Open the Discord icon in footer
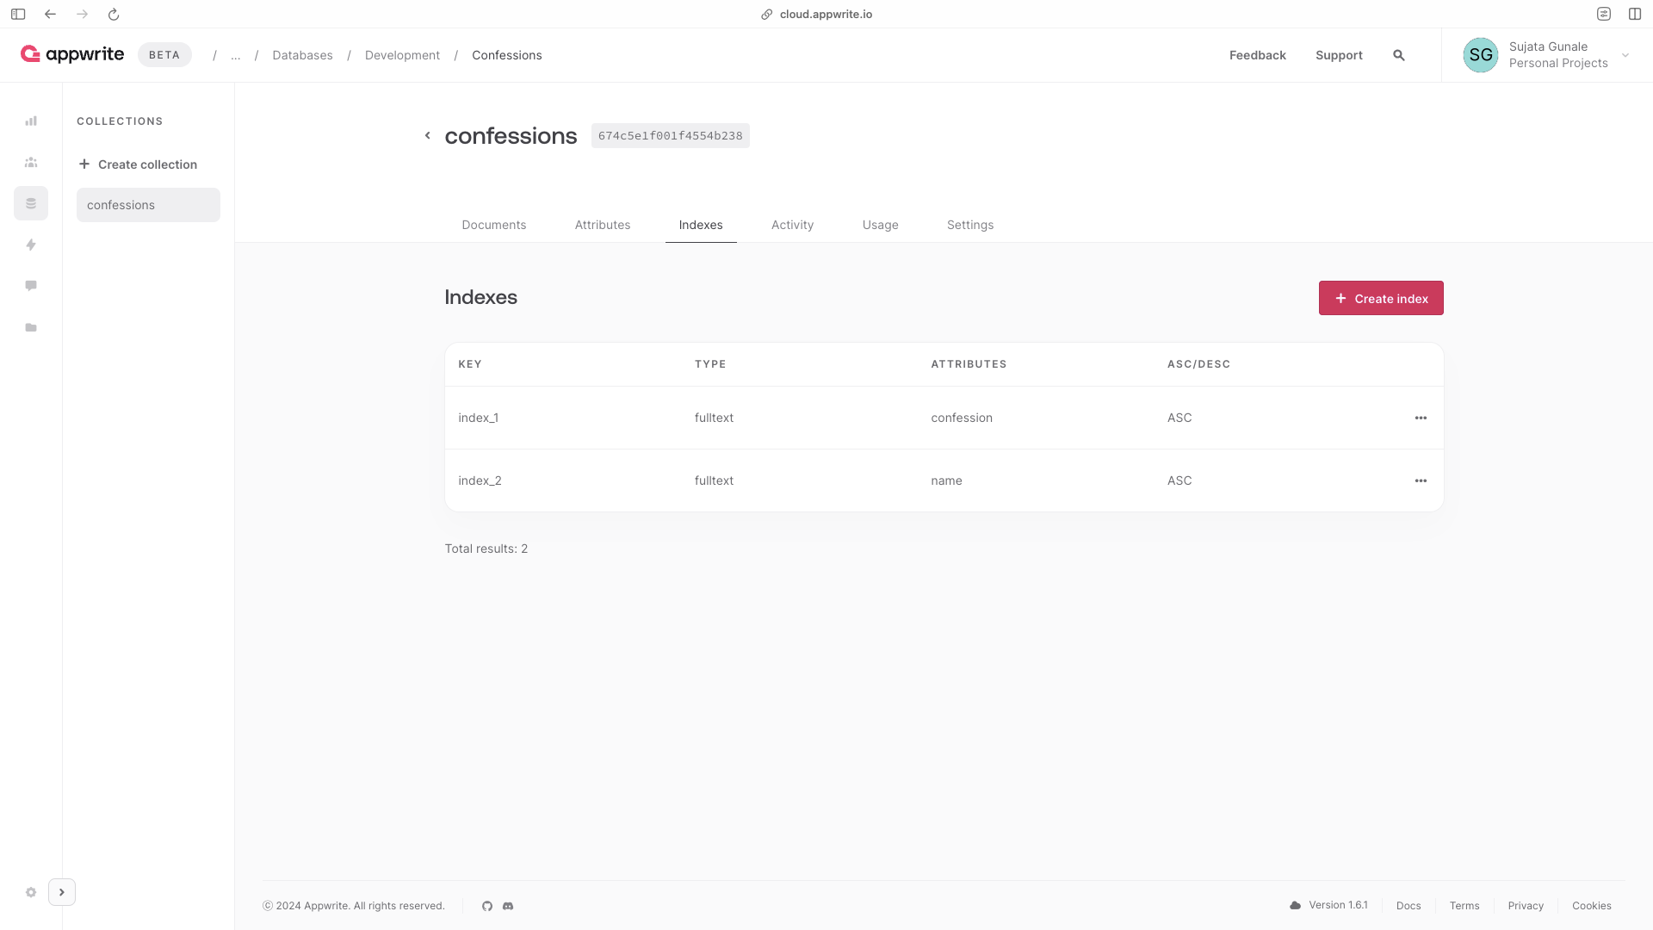Image resolution: width=1653 pixels, height=930 pixels. tap(508, 906)
